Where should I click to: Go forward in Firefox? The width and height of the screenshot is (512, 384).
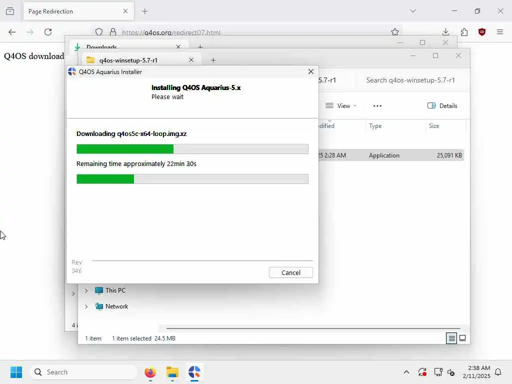pyautogui.click(x=30, y=32)
